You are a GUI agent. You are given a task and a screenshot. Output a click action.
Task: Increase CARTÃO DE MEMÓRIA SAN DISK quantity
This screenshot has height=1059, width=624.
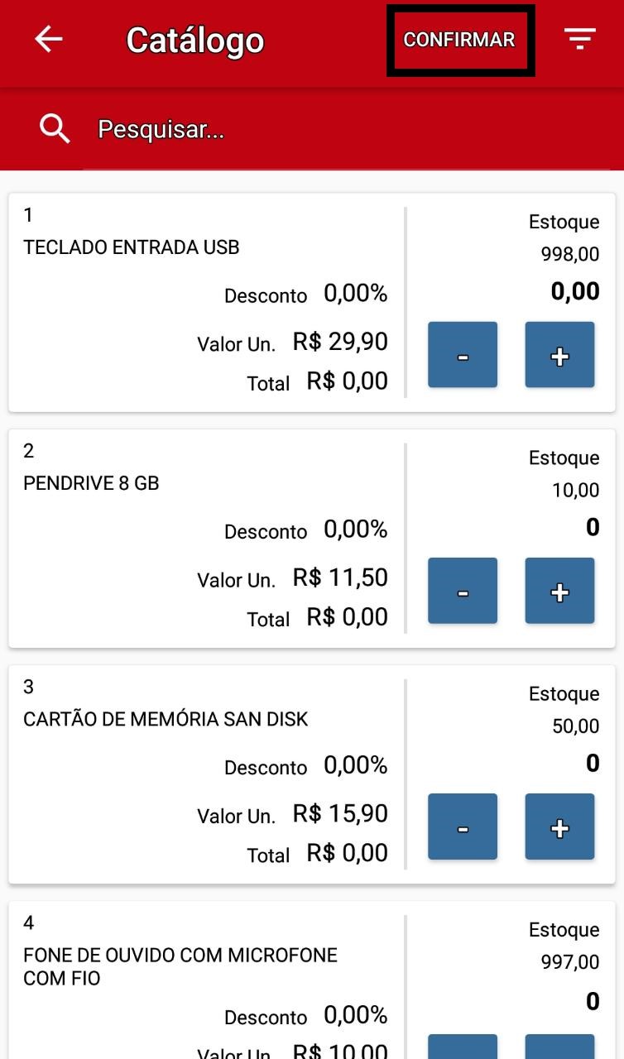[x=559, y=827]
